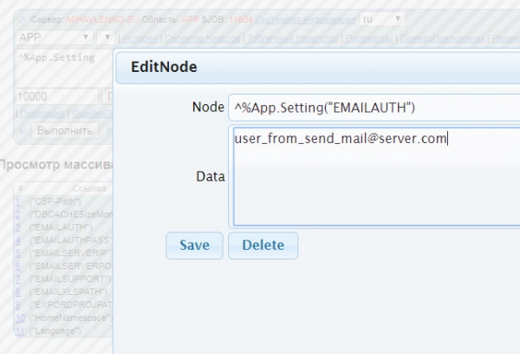The image size is (520, 354).
Task: Click the Save button
Action: [x=194, y=246]
